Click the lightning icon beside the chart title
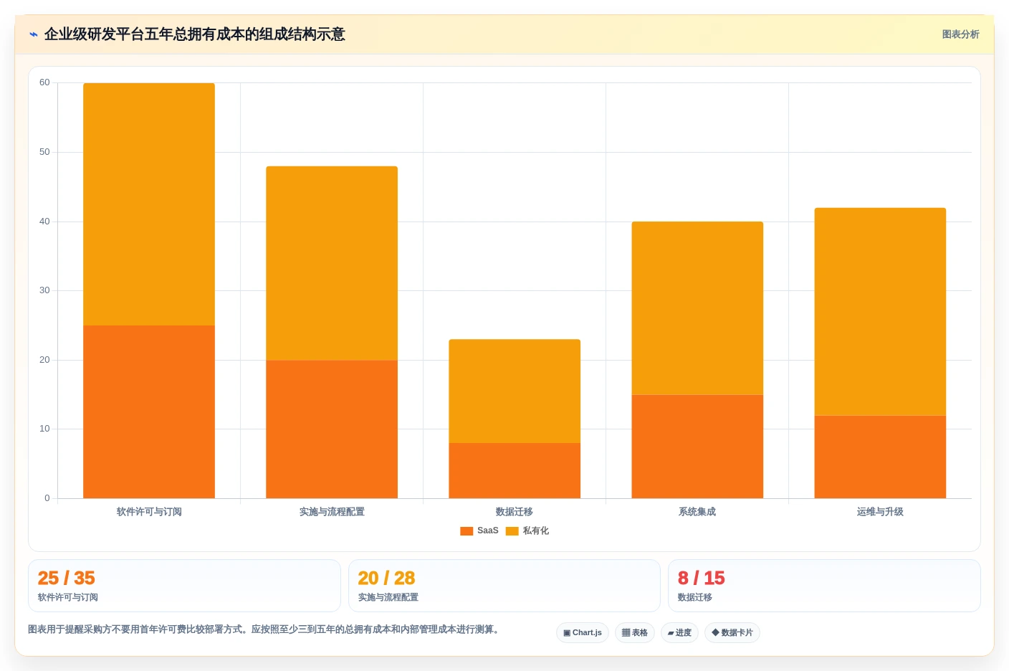 pyautogui.click(x=33, y=34)
